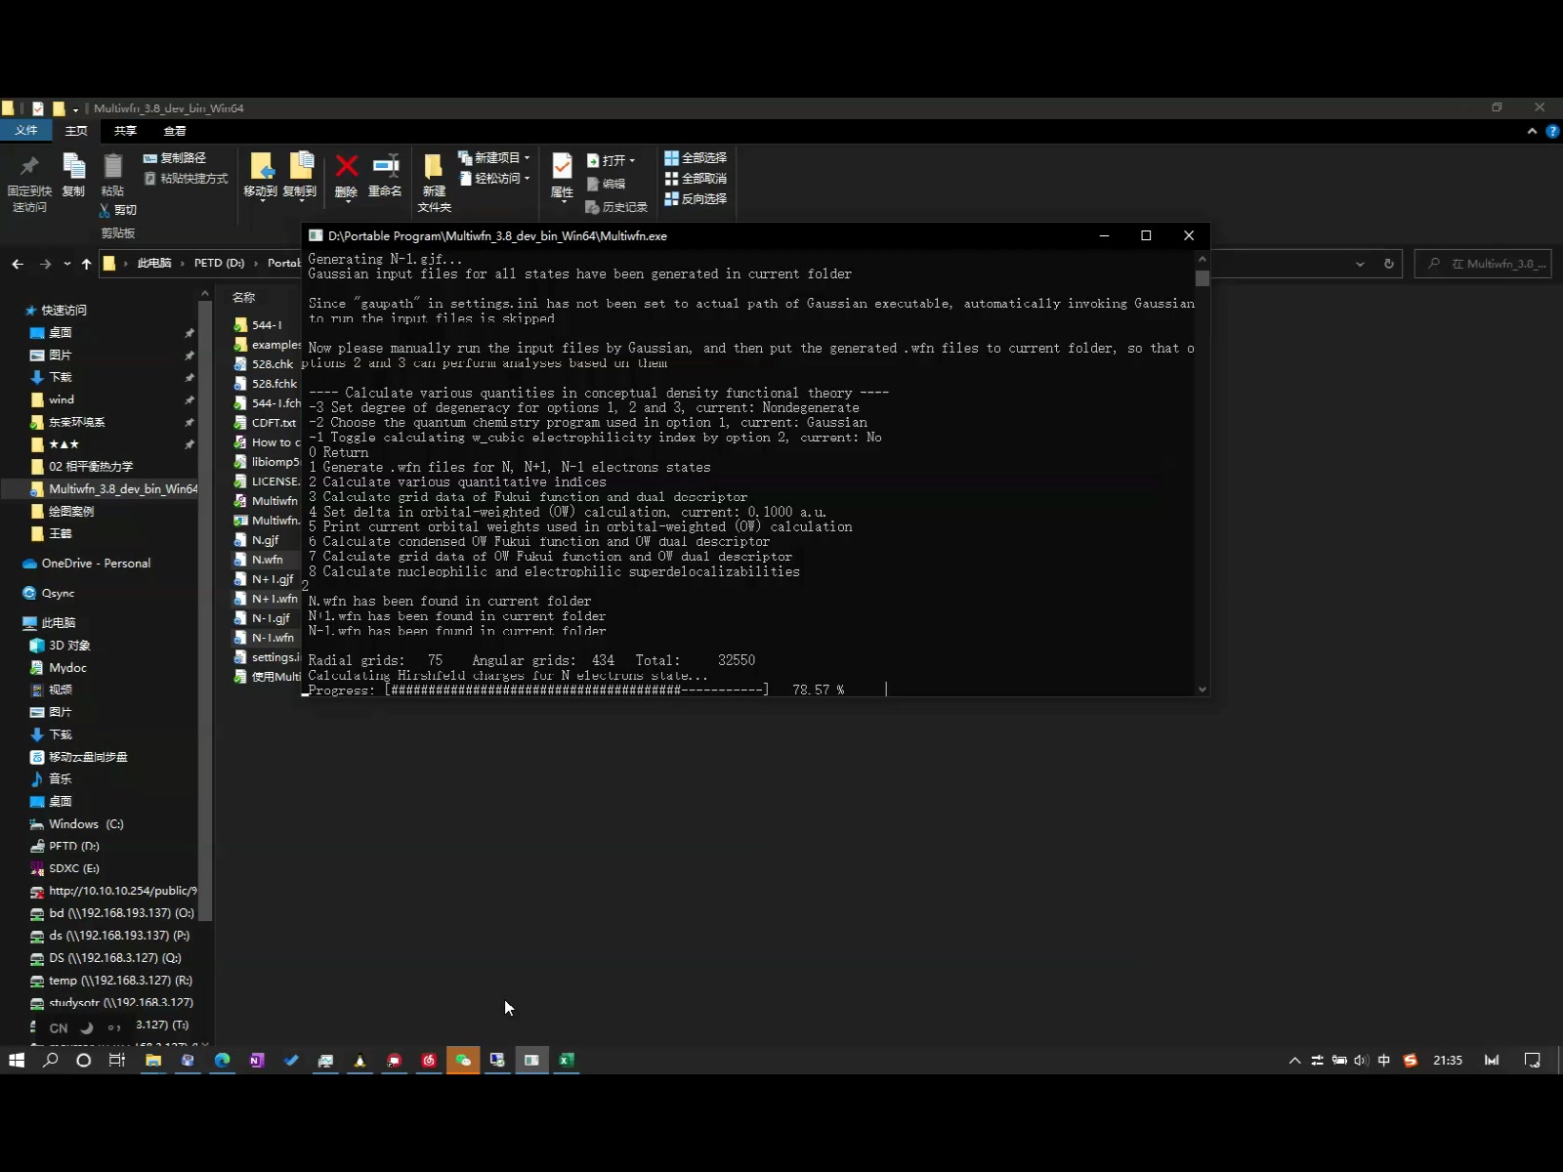Click the Explorer search box
Screen dimensions: 1563x1172
[1483, 264]
